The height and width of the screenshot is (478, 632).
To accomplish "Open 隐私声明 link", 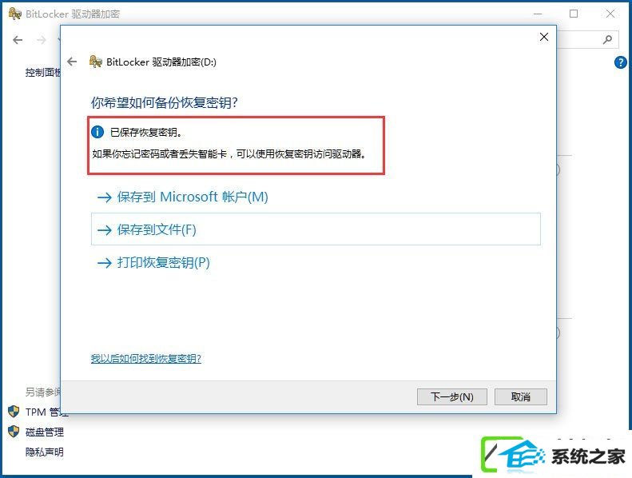I will (x=45, y=452).
